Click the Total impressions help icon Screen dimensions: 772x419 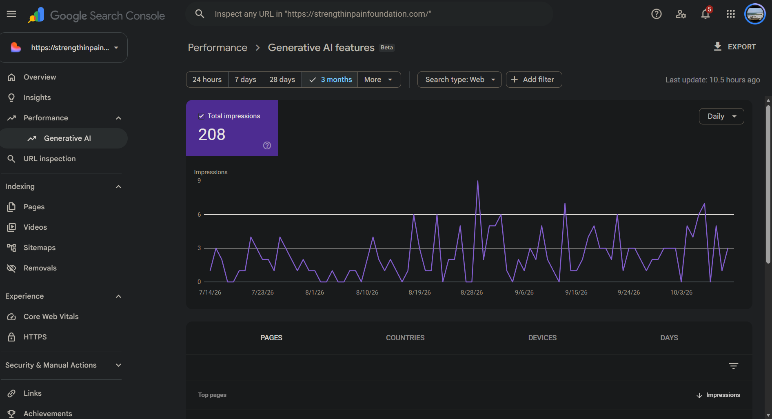pos(267,145)
